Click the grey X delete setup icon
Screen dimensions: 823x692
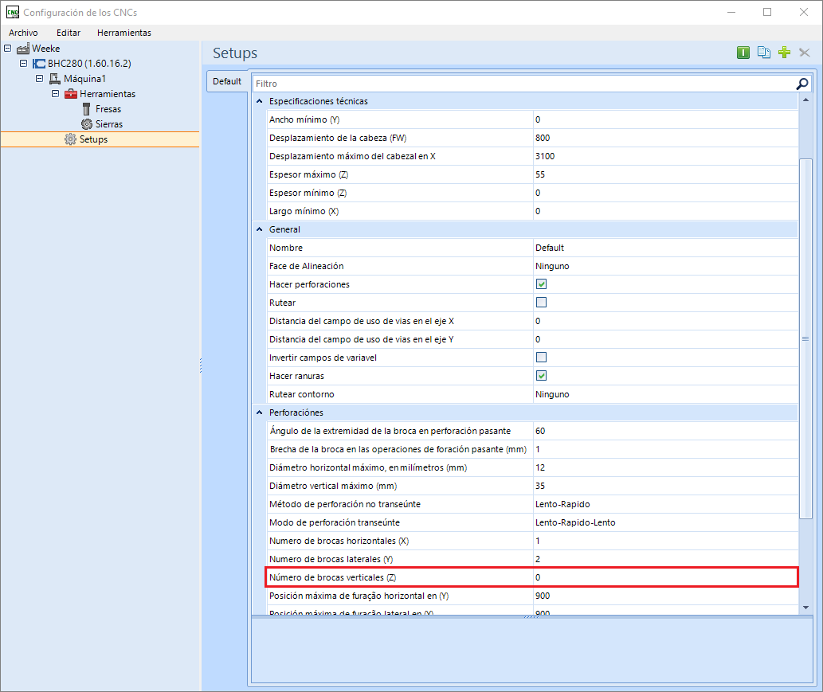point(805,53)
